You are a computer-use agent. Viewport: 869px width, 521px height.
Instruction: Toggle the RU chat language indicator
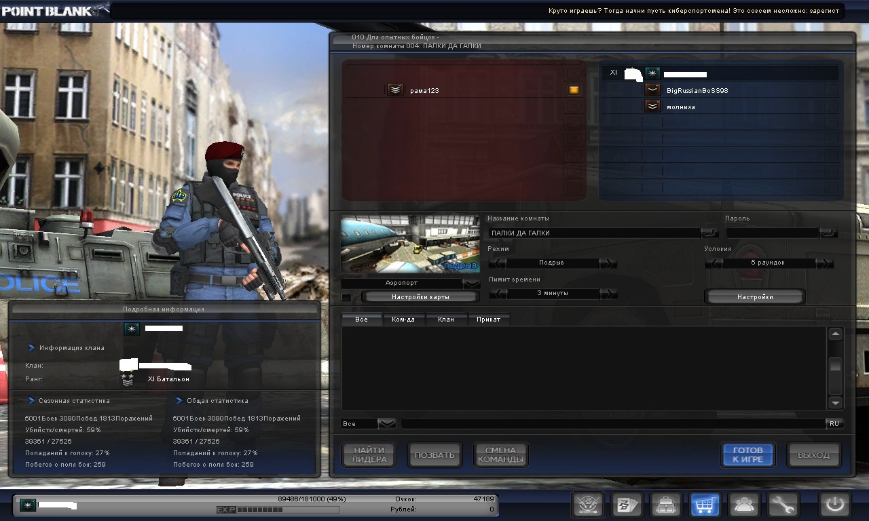click(834, 423)
